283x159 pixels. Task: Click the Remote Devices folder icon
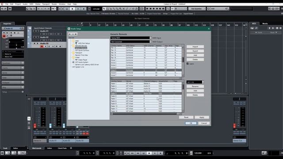(x=73, y=45)
